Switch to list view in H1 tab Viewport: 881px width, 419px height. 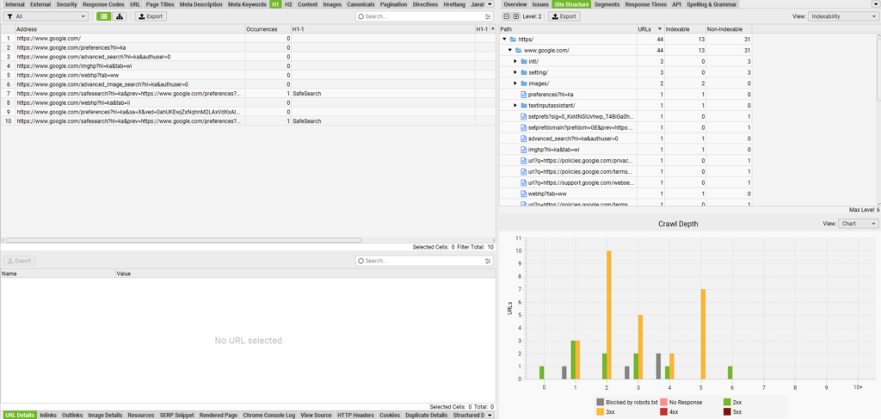(x=103, y=16)
